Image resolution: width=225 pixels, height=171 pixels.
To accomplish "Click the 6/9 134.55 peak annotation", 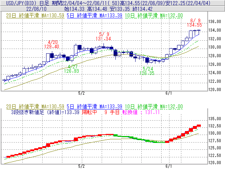I will (194, 23).
